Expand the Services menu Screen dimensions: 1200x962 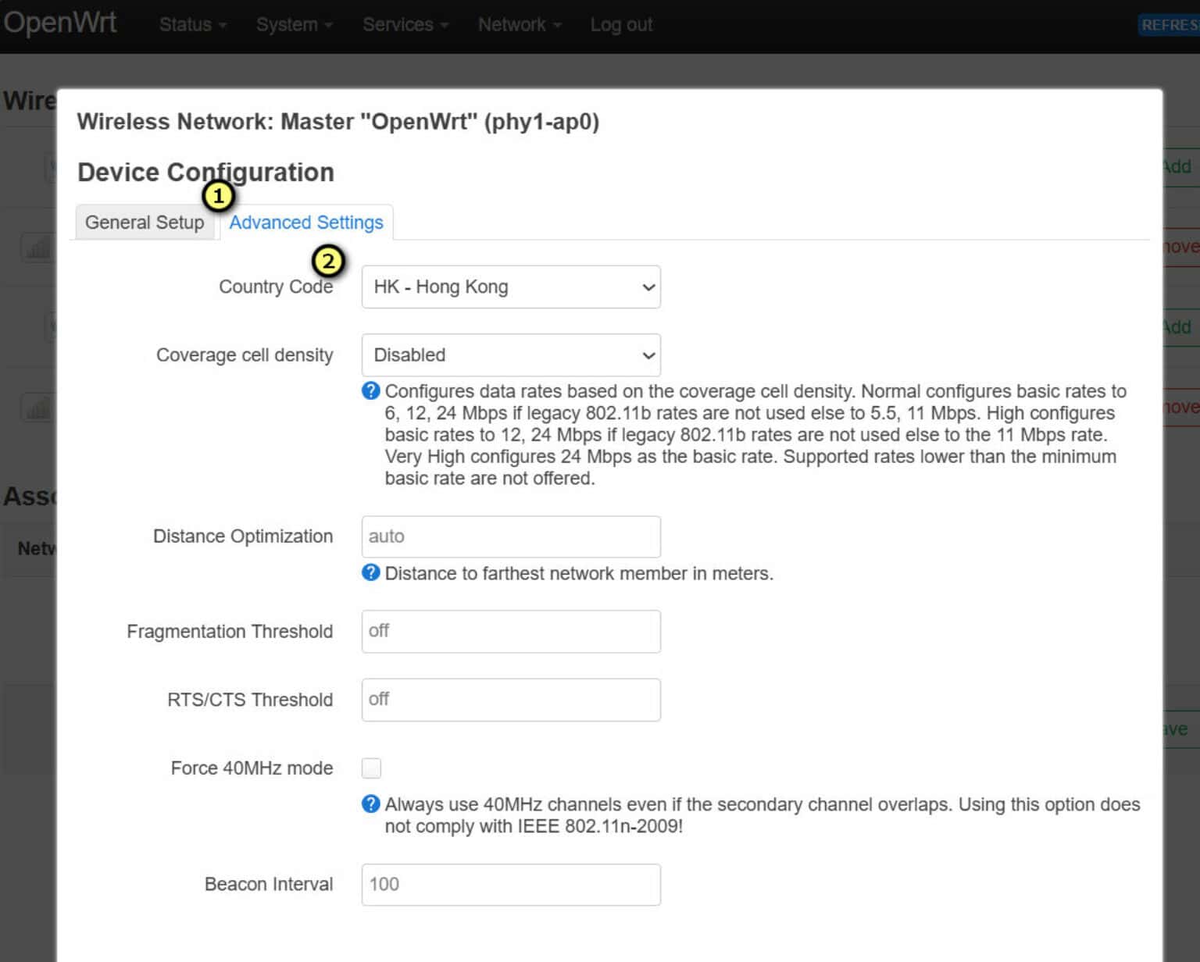(405, 25)
